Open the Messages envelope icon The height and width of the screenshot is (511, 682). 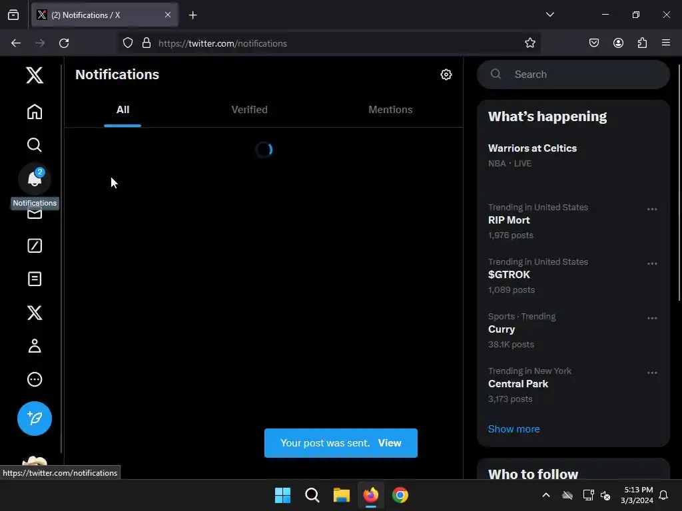tap(35, 214)
